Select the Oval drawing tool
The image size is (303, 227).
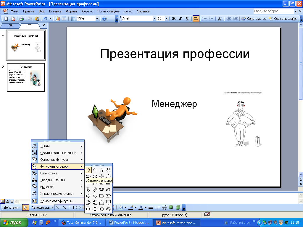point(78,207)
